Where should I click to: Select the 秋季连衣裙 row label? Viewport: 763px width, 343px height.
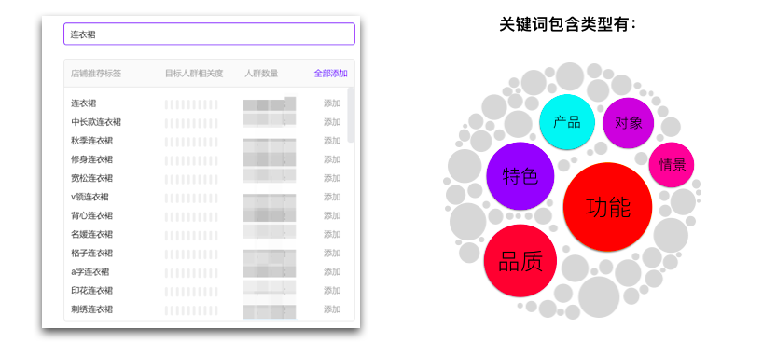pos(92,141)
